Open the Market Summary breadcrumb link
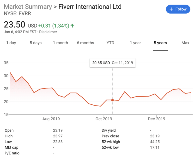 click(28, 7)
